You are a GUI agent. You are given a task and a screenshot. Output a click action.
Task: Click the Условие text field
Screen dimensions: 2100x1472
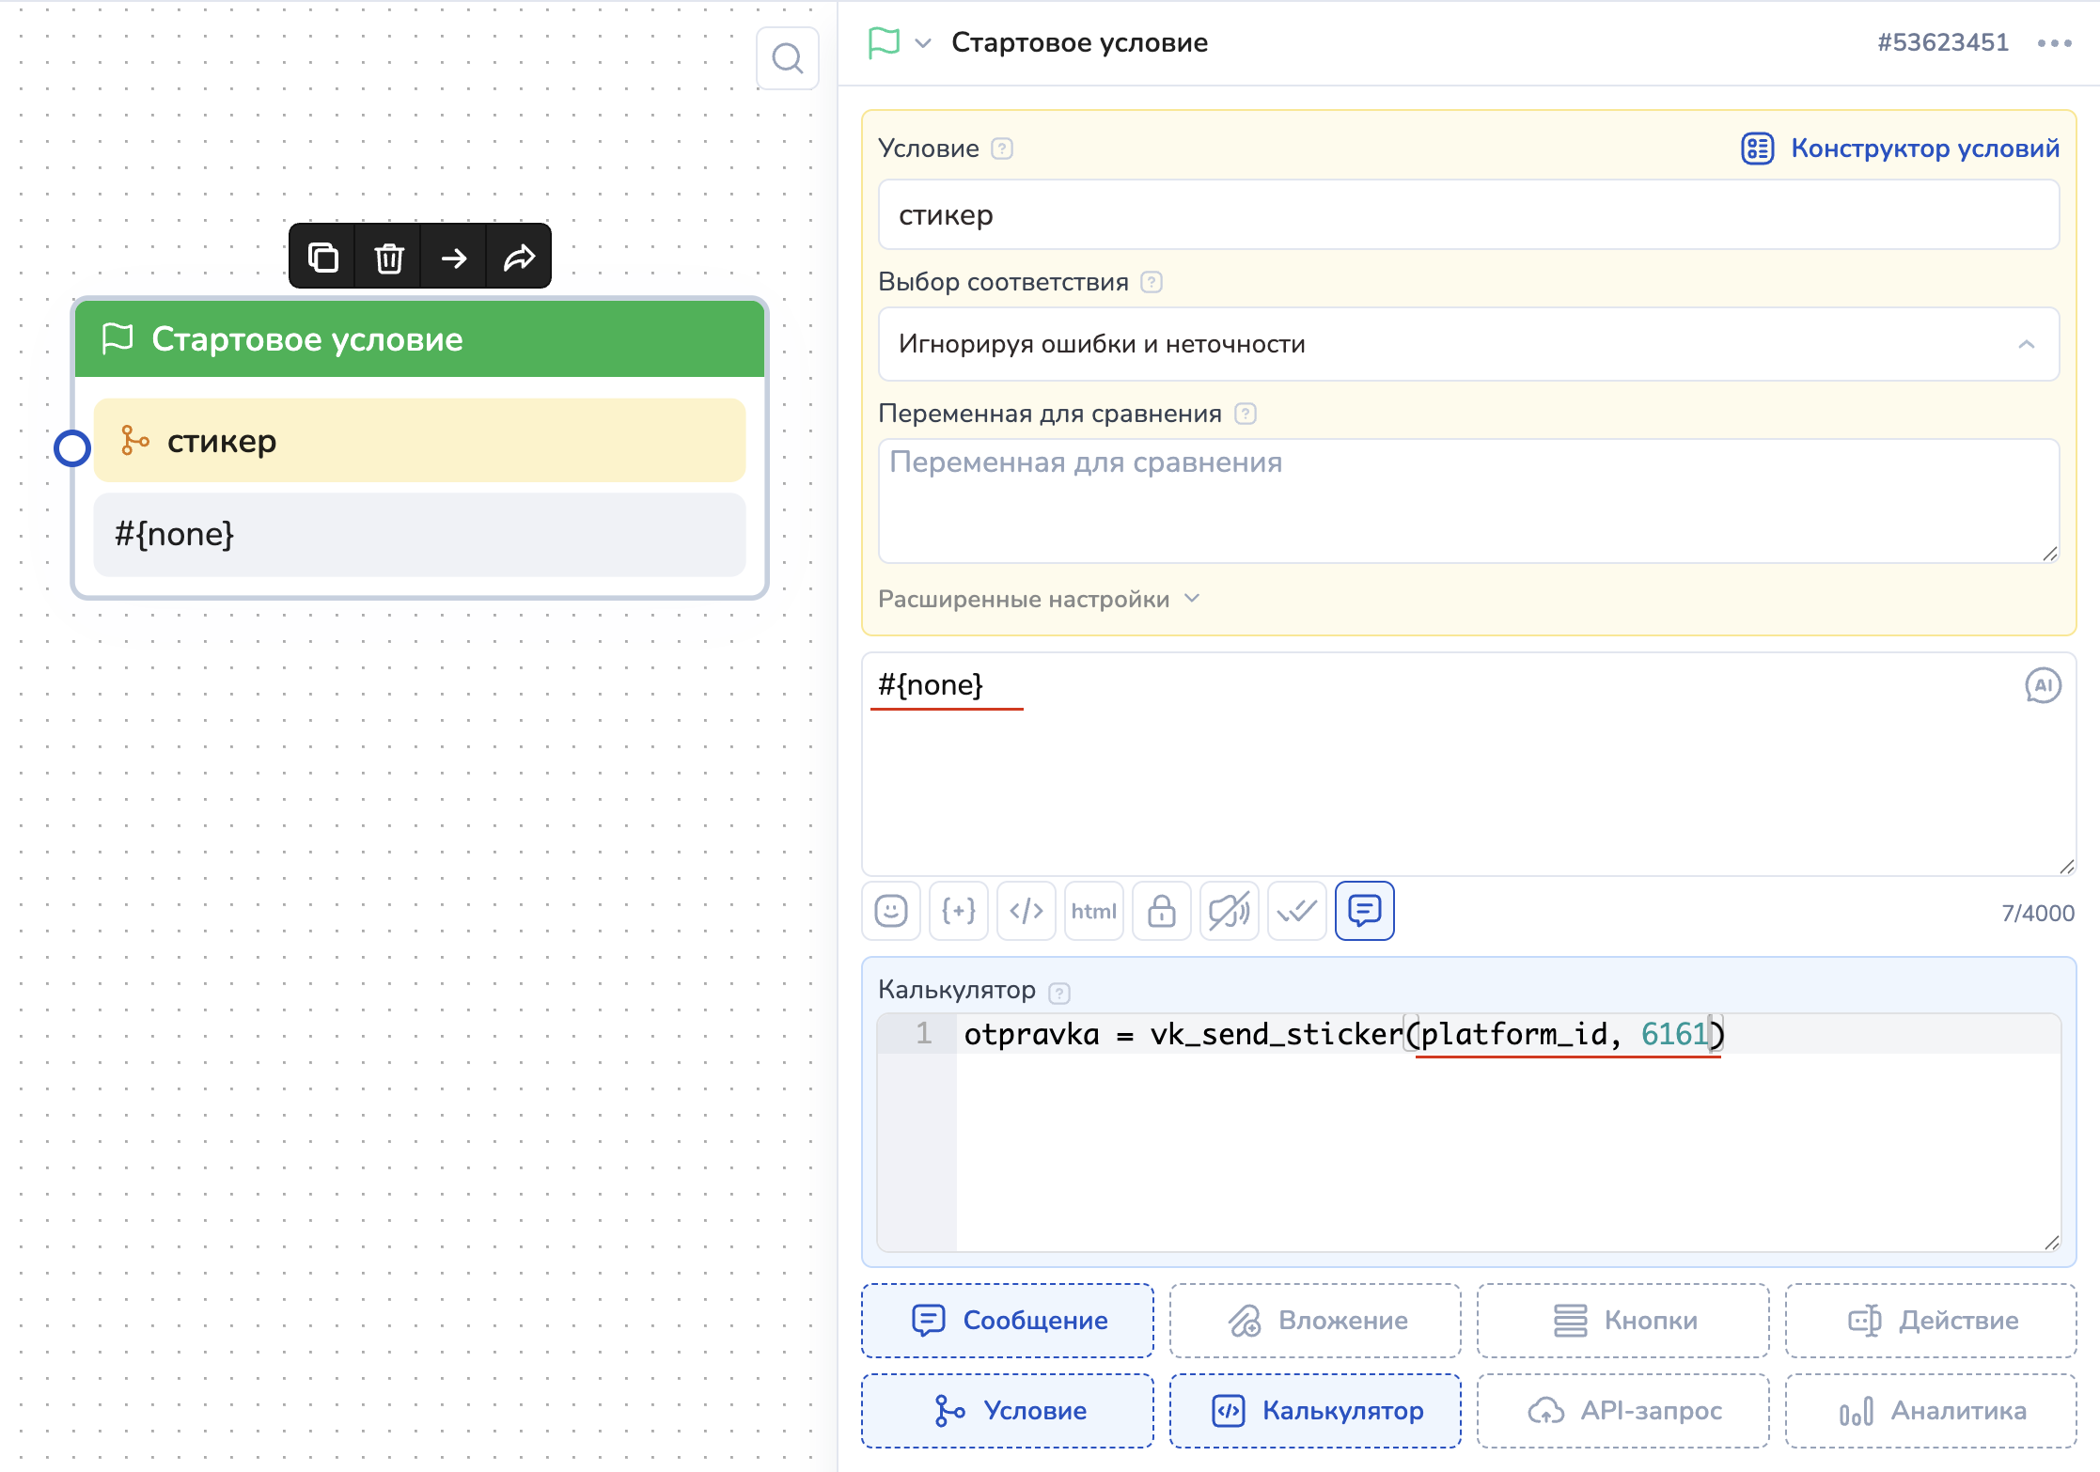[x=1467, y=215]
